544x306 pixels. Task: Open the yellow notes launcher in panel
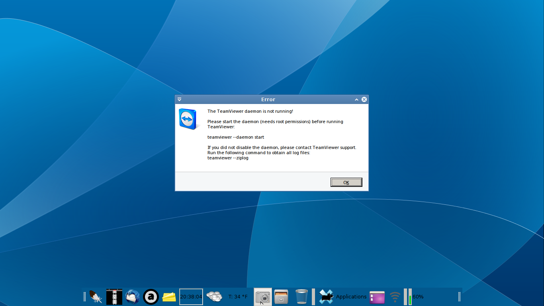[x=169, y=297]
